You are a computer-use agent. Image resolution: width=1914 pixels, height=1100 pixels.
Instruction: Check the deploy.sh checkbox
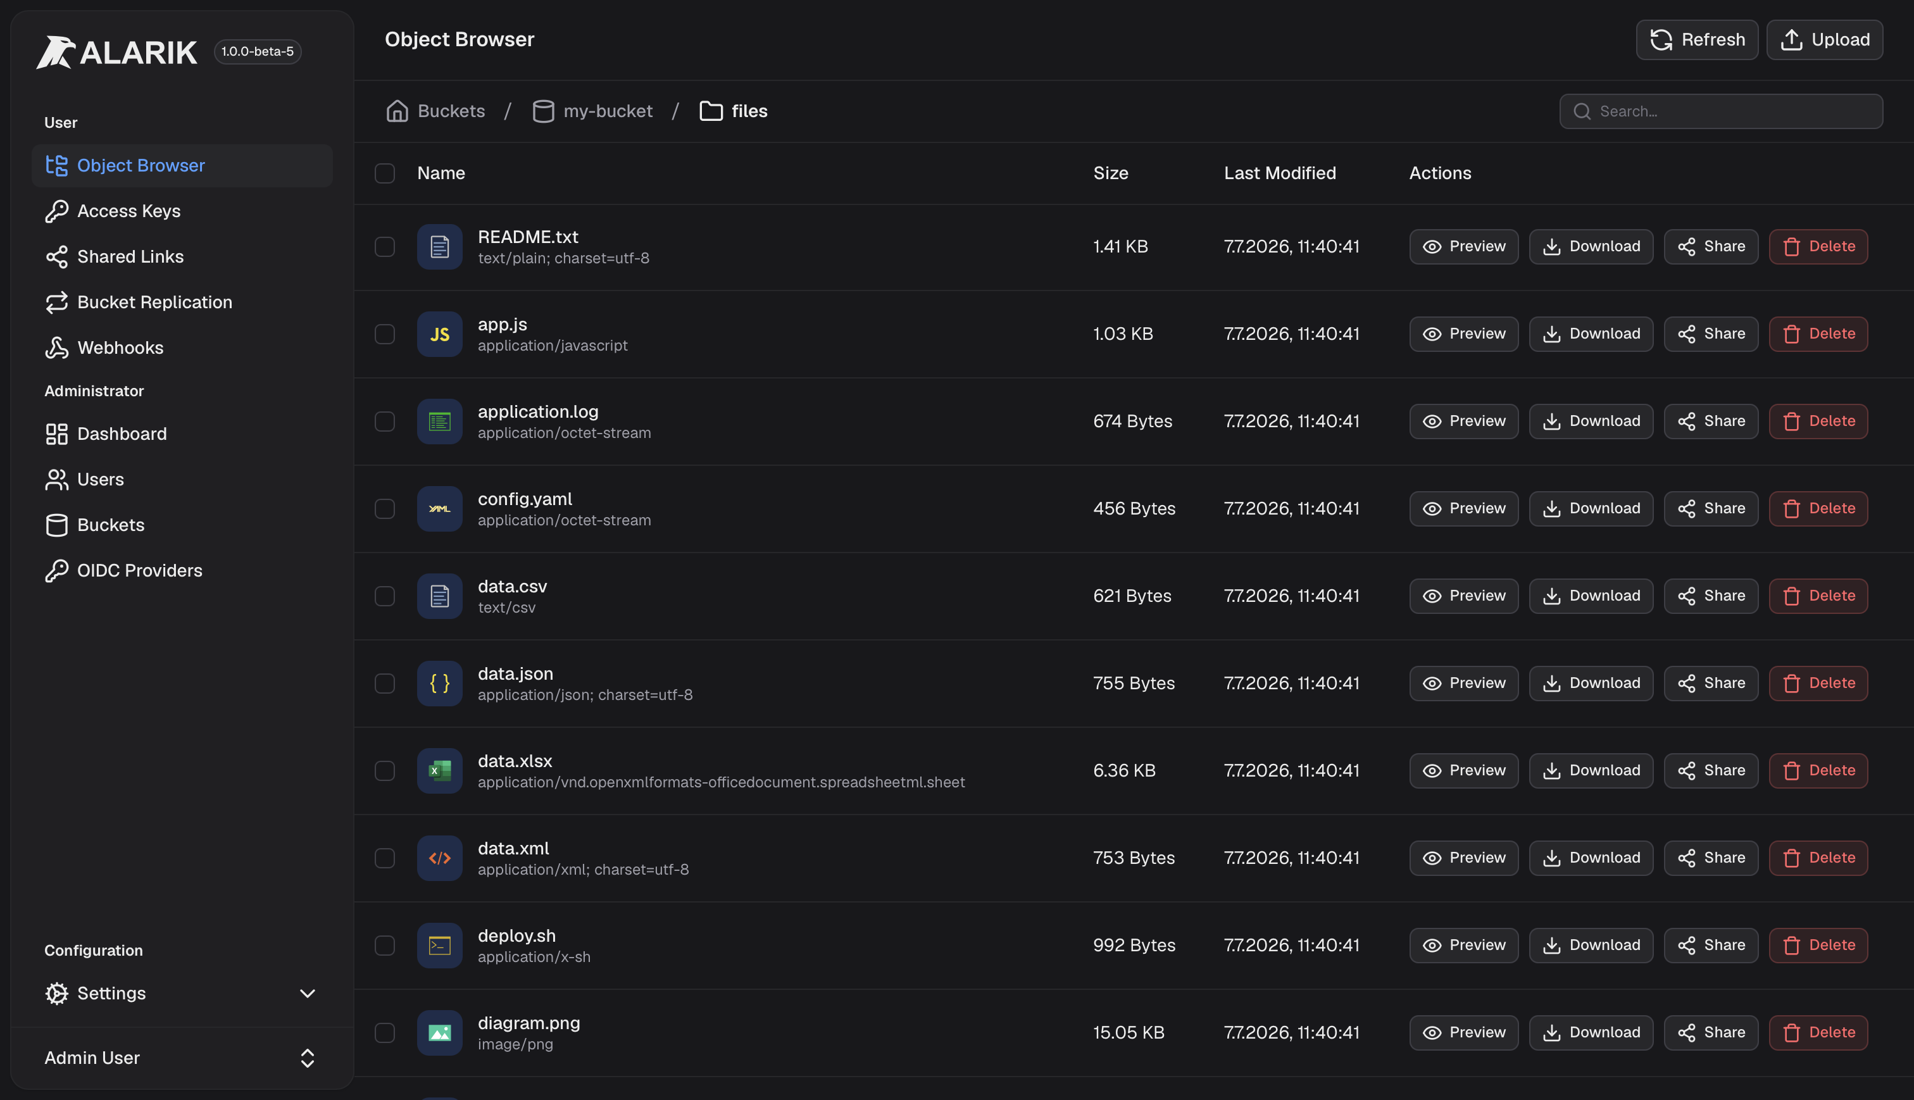coord(384,945)
